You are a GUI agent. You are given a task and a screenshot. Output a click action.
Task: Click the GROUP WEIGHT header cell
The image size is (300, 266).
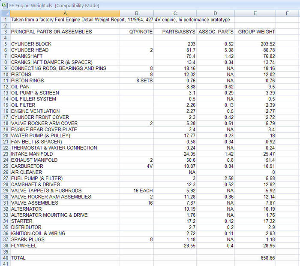(x=255, y=32)
